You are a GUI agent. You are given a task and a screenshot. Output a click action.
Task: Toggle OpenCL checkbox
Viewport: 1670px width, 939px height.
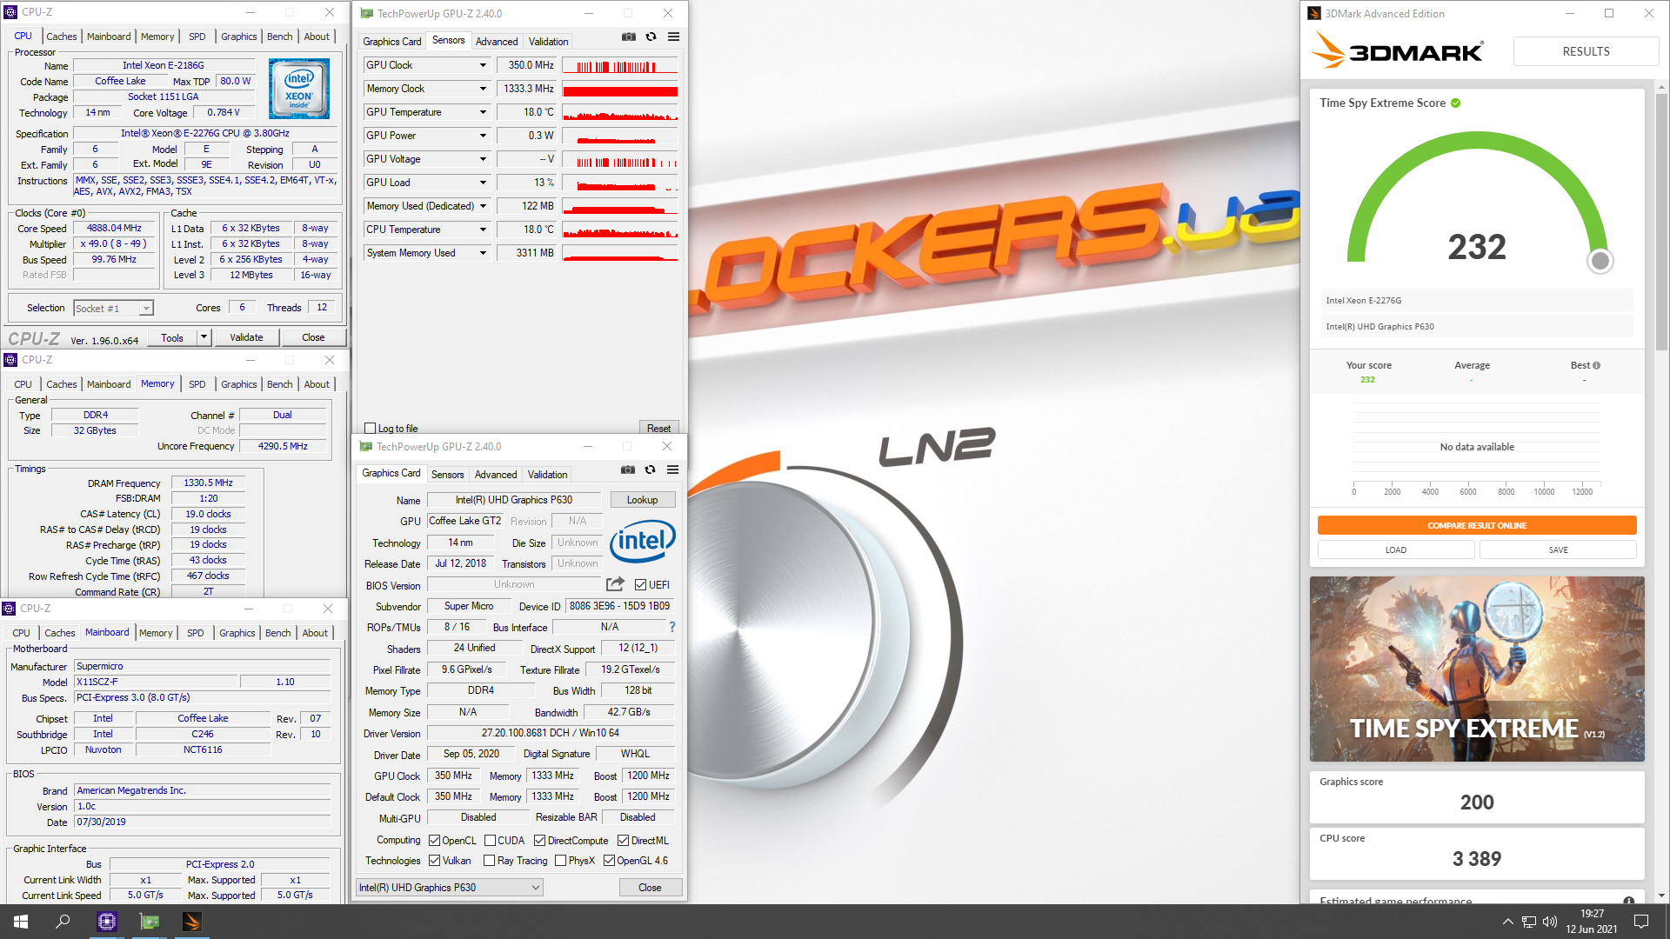(435, 841)
